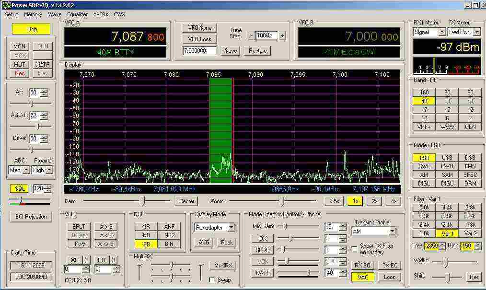Open the Equalizer menu
Screen dimensions: 486x290
point(77,14)
